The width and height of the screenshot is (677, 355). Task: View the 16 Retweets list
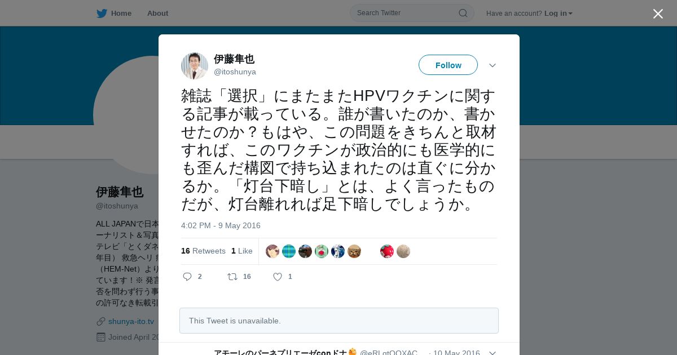coord(203,251)
